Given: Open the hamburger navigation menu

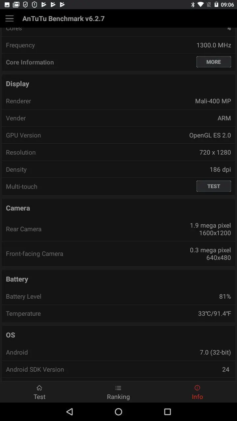Looking at the screenshot, I should pos(9,18).
